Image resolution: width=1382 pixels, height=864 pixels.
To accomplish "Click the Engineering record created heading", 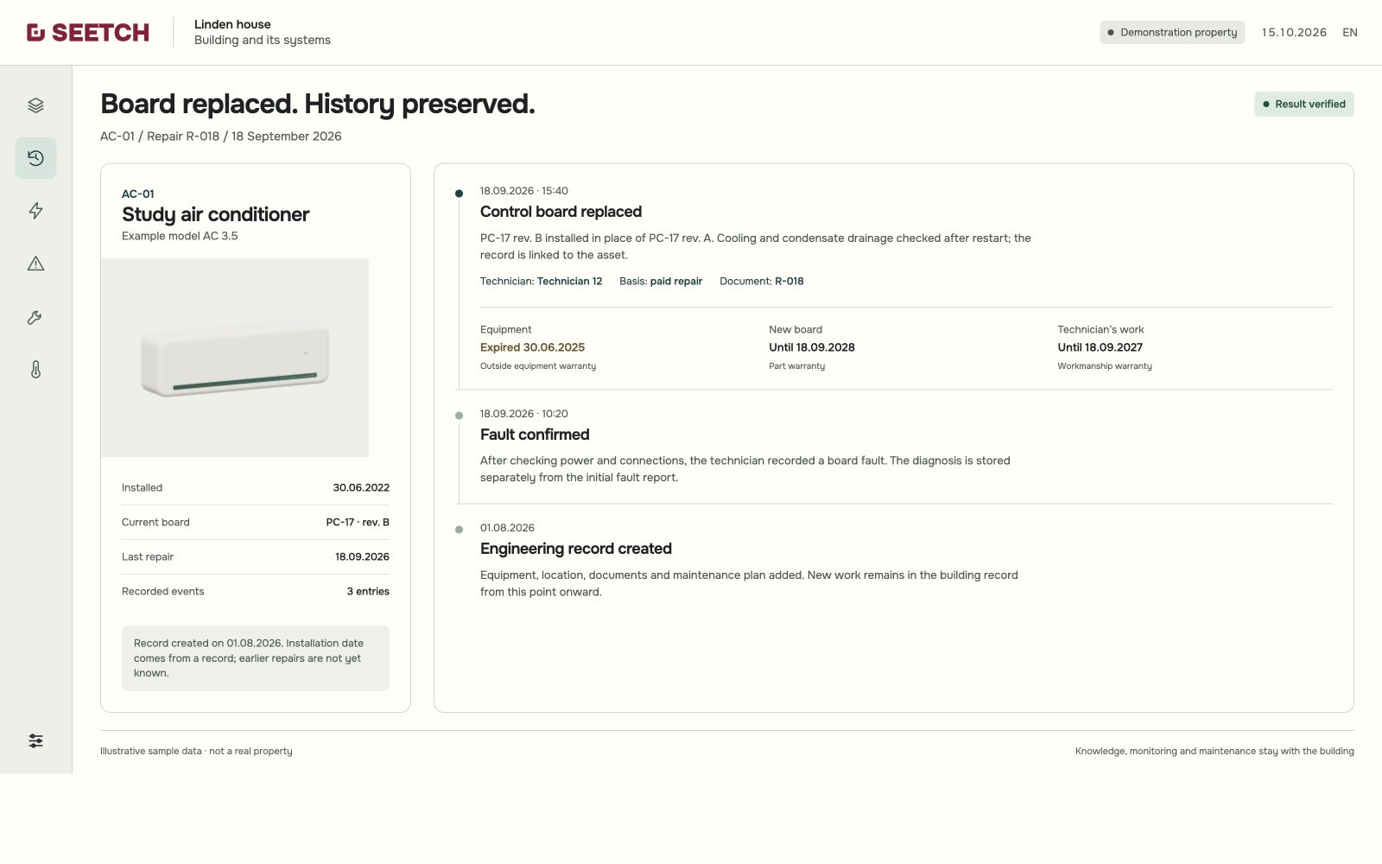I will coord(576,549).
